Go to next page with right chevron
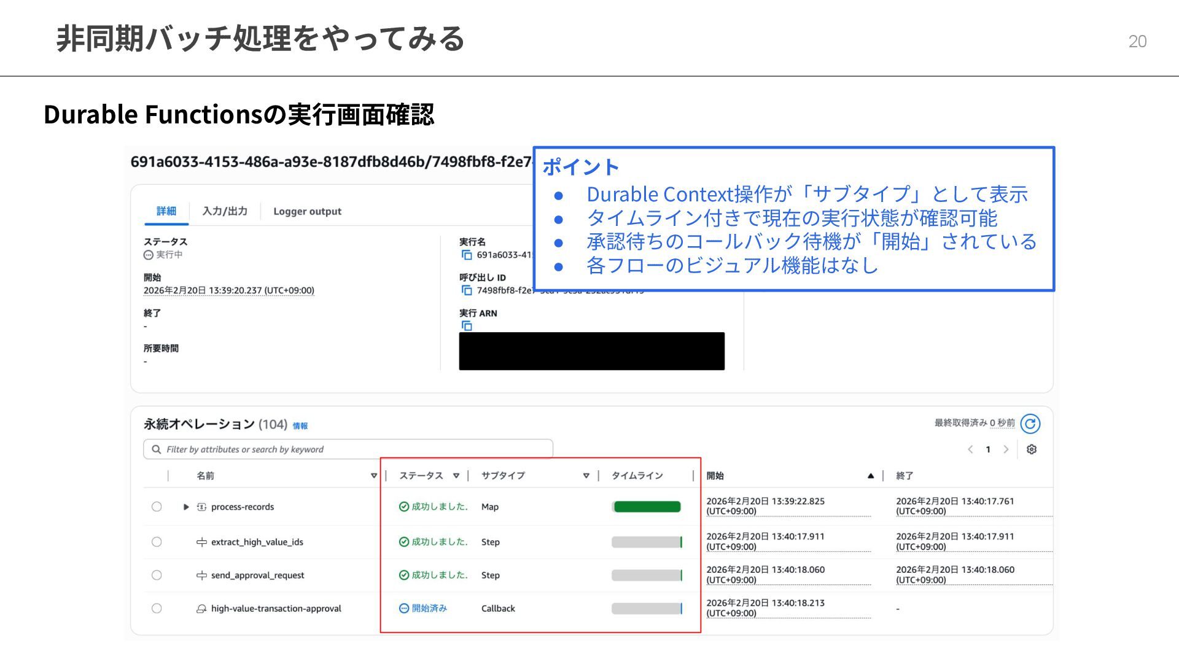Viewport: 1179px width, 663px height. [1006, 449]
